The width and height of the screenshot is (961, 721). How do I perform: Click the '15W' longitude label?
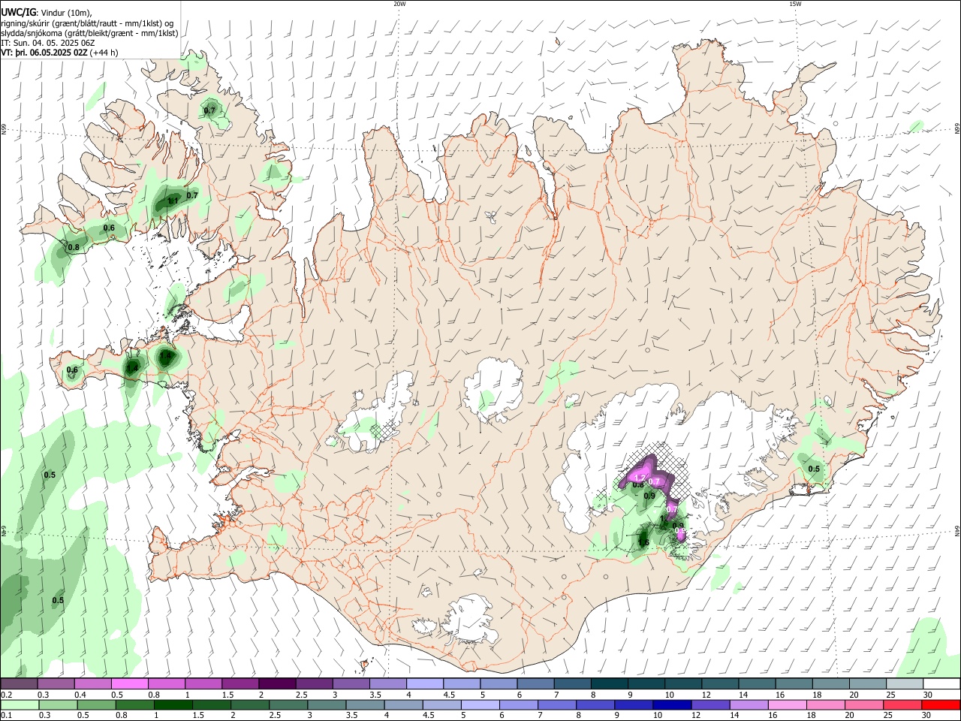click(795, 3)
